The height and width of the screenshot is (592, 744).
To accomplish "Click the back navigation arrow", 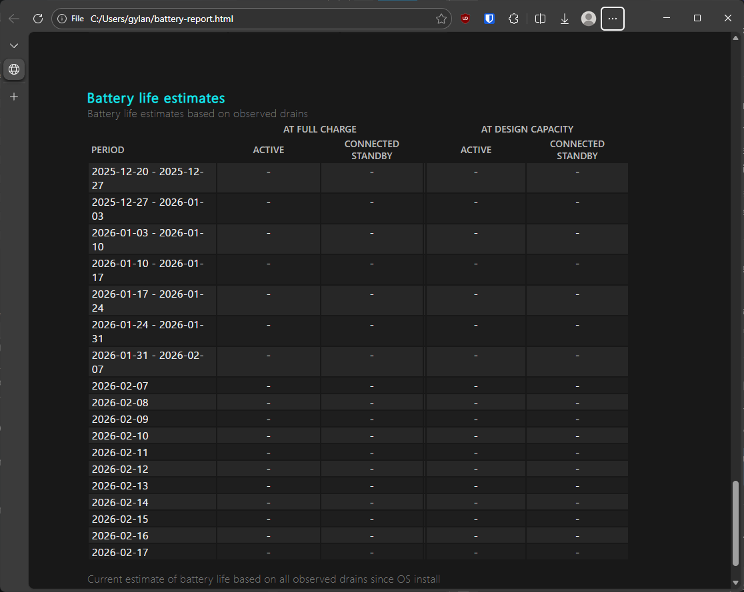I will 13,19.
